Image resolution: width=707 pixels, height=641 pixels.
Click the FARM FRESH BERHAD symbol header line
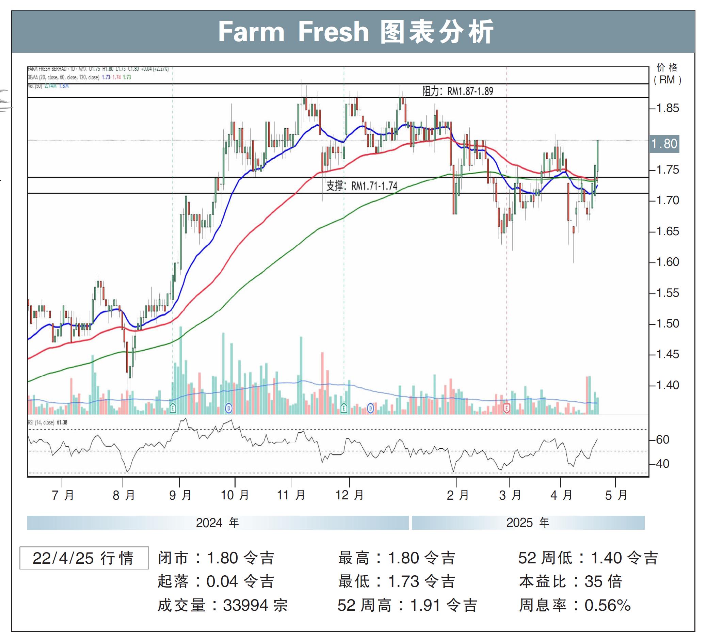98,69
